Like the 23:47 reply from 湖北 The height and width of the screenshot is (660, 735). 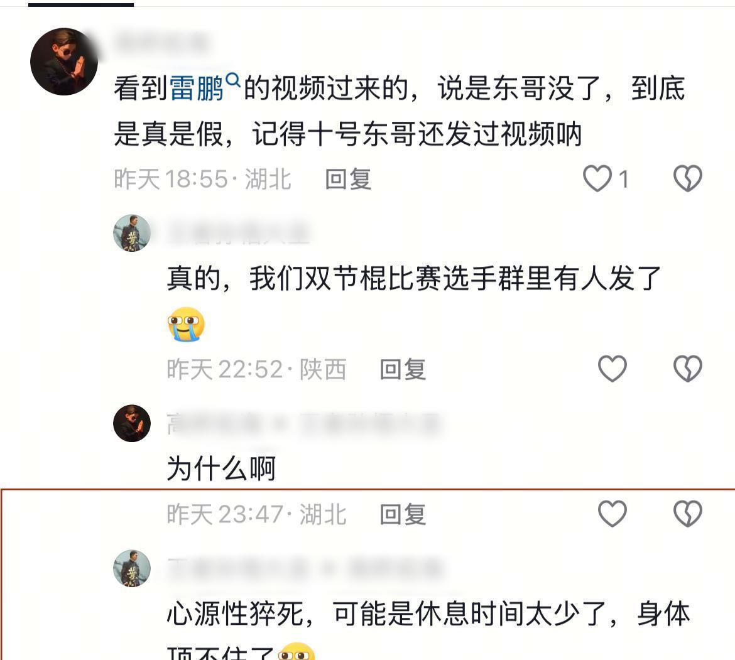click(612, 514)
